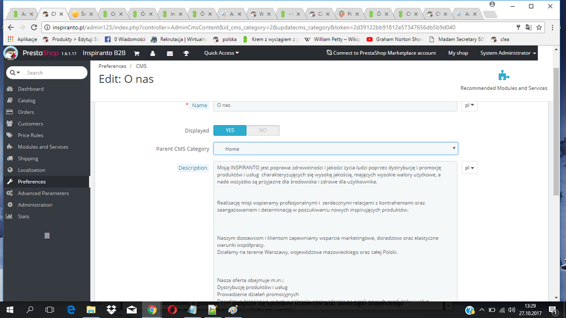566x318 pixels.
Task: Open the taskbar search magnifier
Action: (x=30, y=310)
